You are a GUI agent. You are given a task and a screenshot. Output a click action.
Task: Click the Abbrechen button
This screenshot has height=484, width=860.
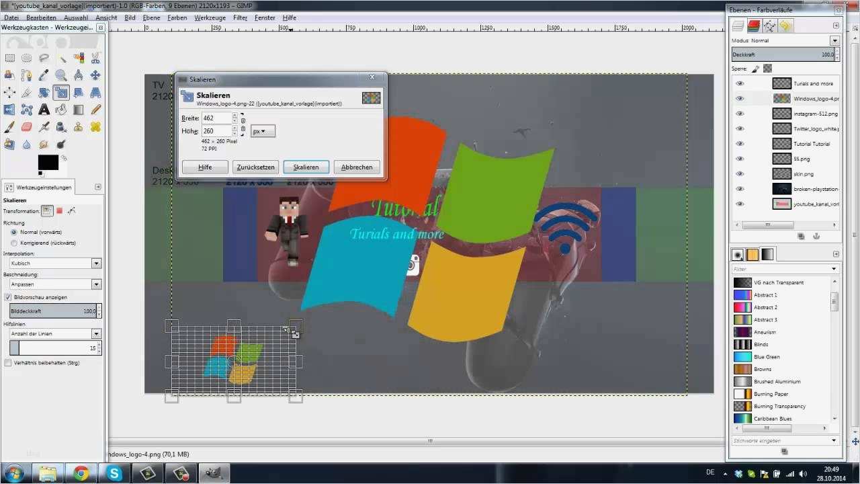[x=357, y=167]
